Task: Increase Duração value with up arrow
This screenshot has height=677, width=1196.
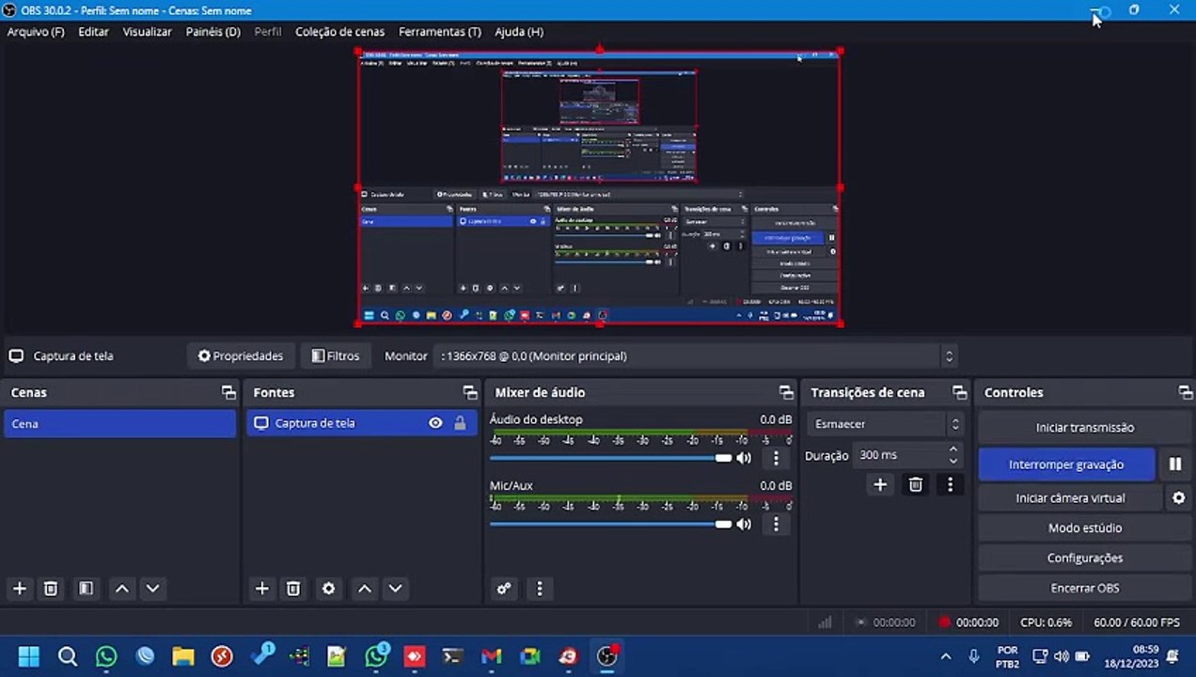Action: coord(953,449)
